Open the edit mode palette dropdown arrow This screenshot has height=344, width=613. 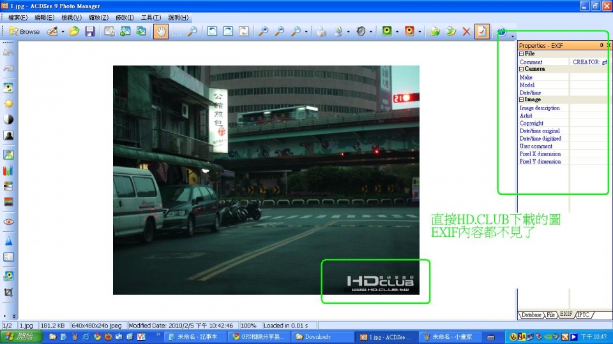[63, 32]
